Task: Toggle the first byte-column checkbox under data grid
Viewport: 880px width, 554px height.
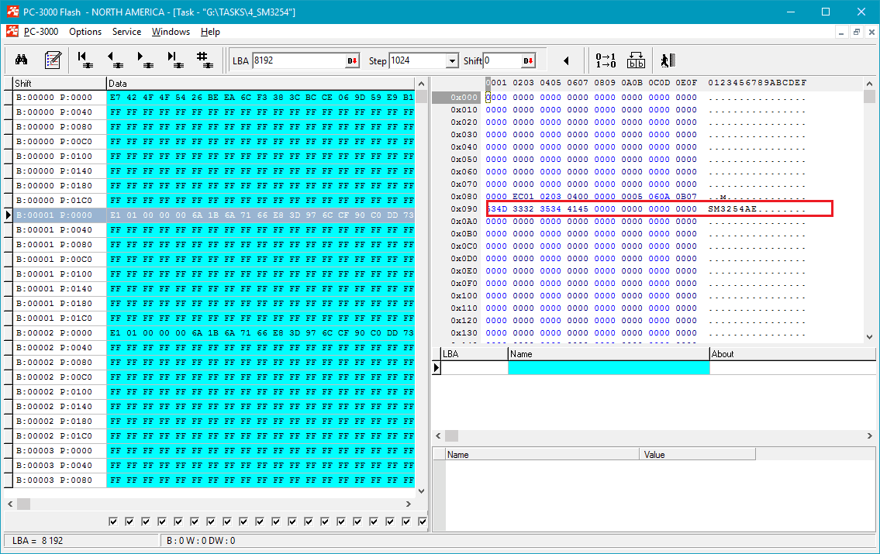Action: pos(113,521)
